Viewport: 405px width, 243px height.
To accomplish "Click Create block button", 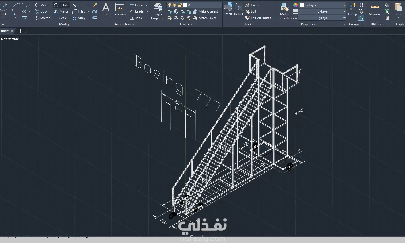I will 252,5.
